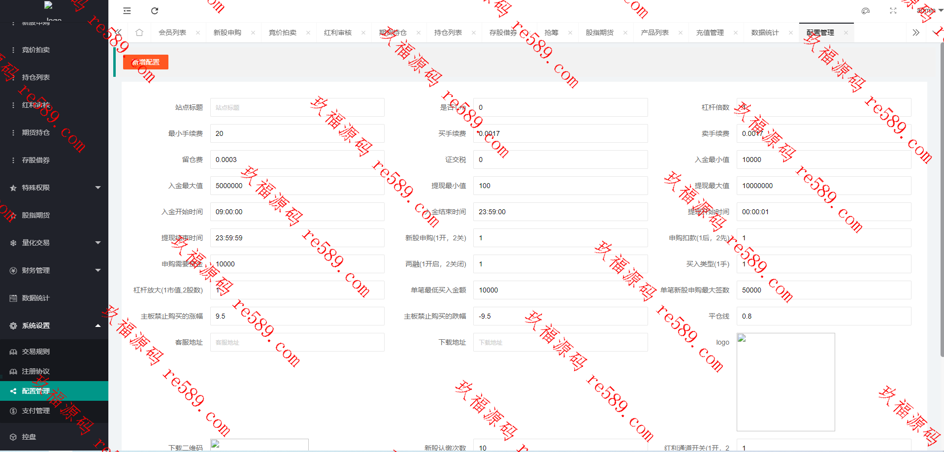944x452 pixels.
Task: Close the 竞价拍卖 tab
Action: [308, 33]
